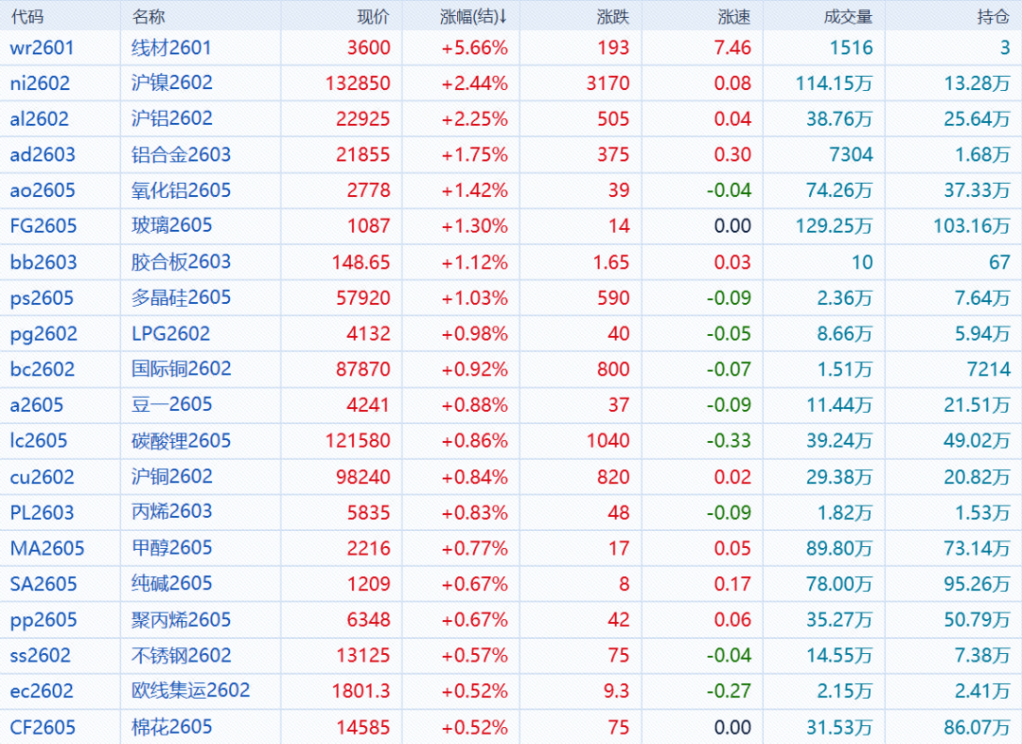Viewport: 1022px width, 744px height.
Task: Click the 名称 column header
Action: (148, 16)
